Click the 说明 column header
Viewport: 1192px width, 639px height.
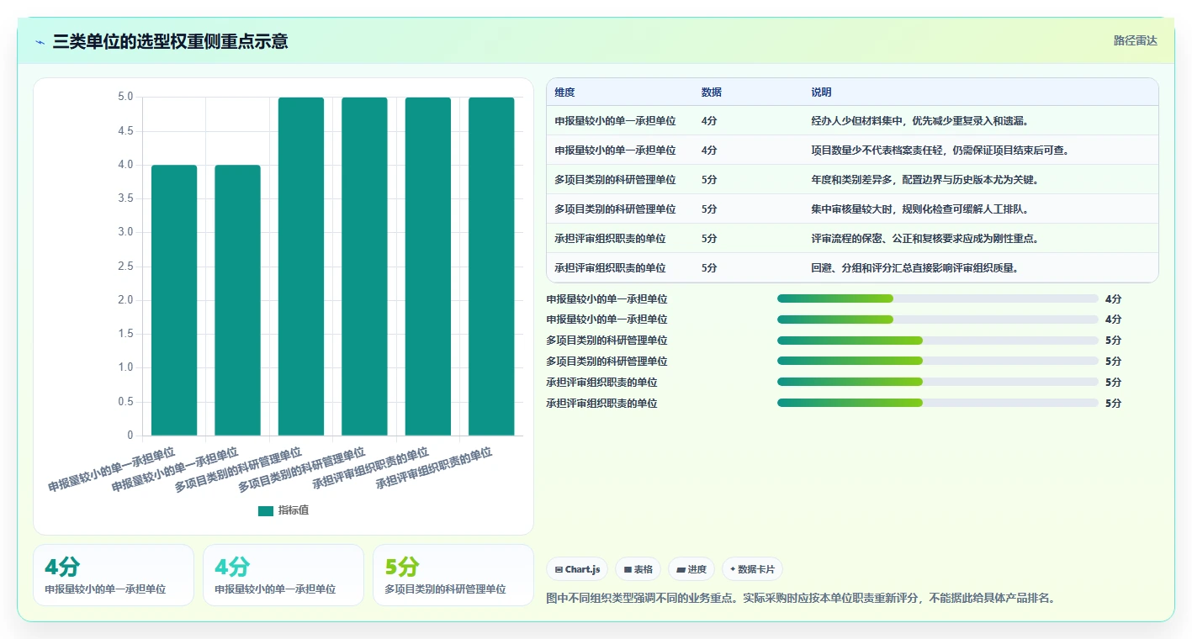click(x=821, y=92)
